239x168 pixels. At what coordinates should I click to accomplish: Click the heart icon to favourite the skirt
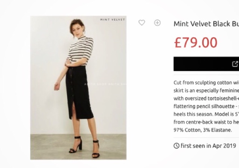click(x=142, y=23)
